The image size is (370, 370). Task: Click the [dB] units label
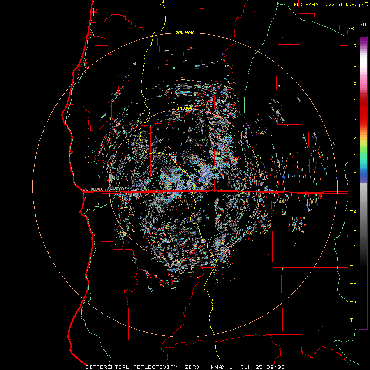click(x=351, y=28)
